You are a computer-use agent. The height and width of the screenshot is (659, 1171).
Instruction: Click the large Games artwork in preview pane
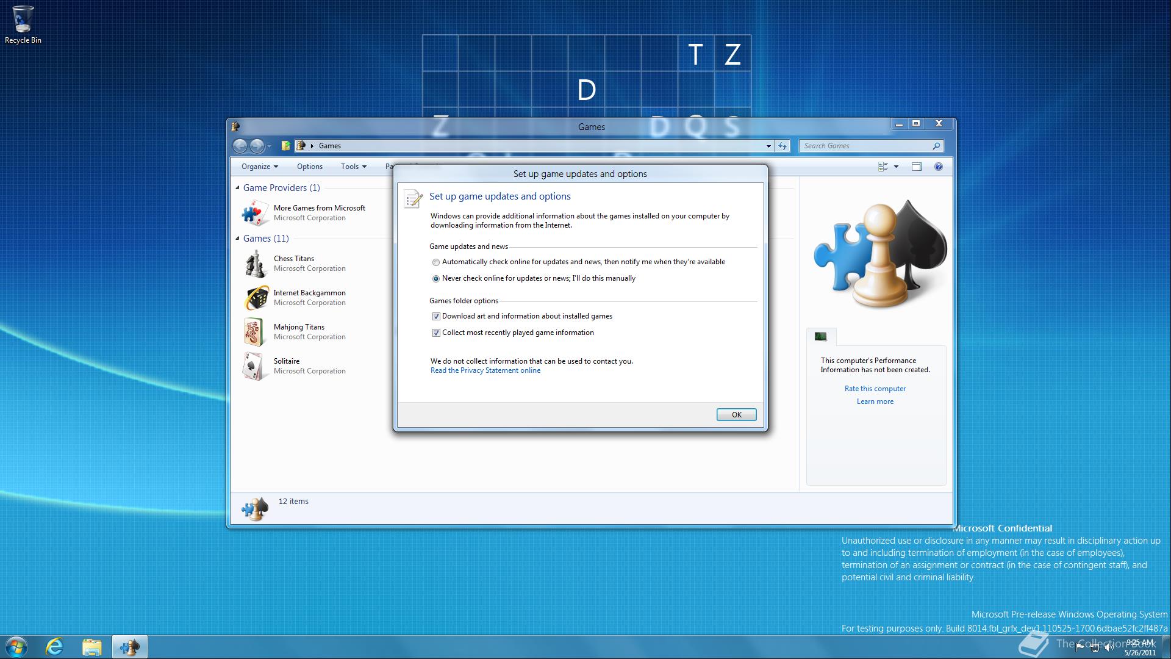pyautogui.click(x=880, y=254)
